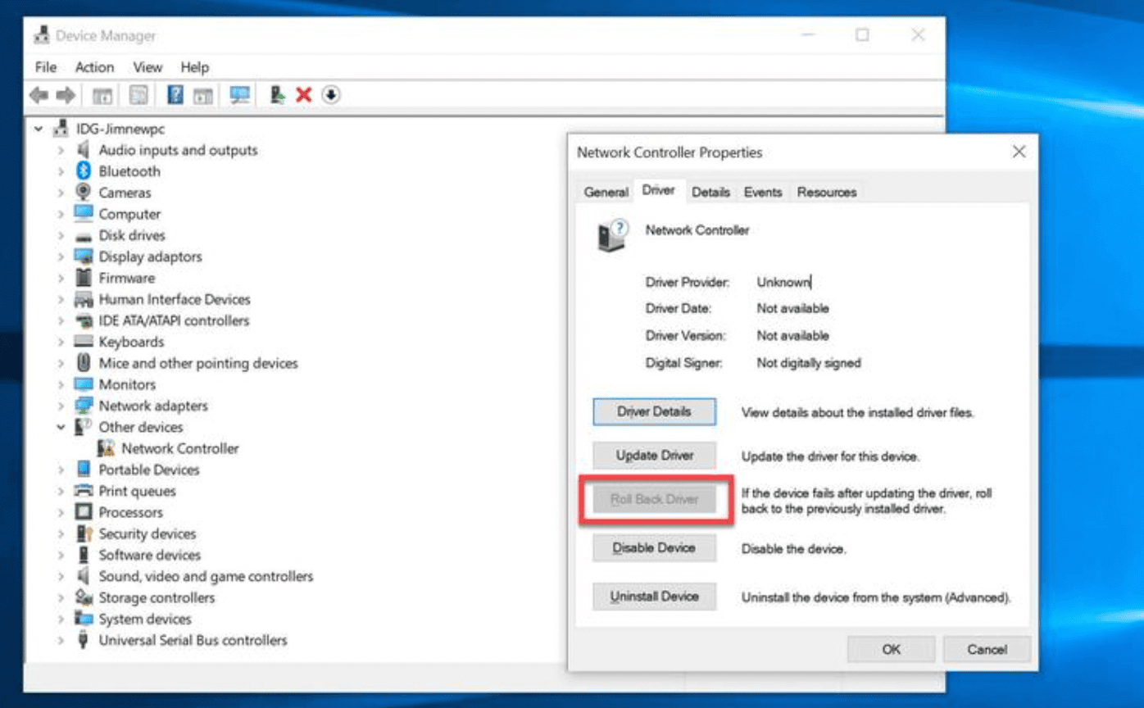Click the red Uninstall device toolbar icon
Screen dimensions: 1144x708
pos(302,94)
